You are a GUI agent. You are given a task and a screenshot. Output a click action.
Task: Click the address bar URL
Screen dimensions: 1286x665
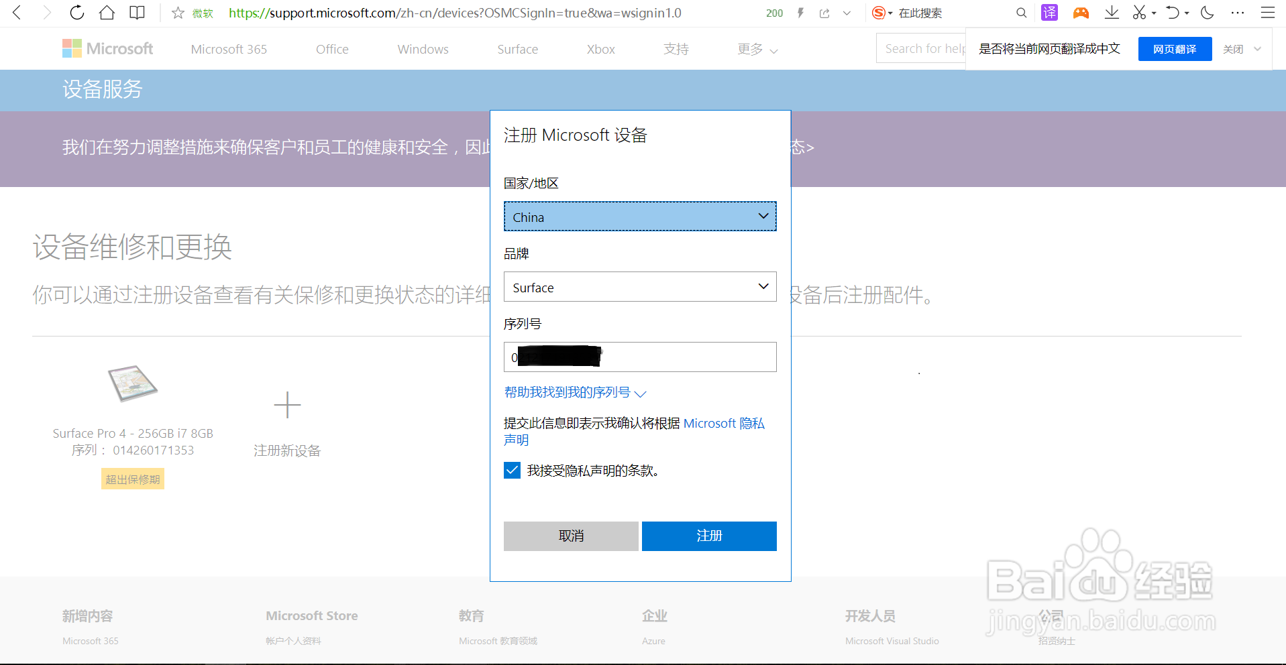455,13
